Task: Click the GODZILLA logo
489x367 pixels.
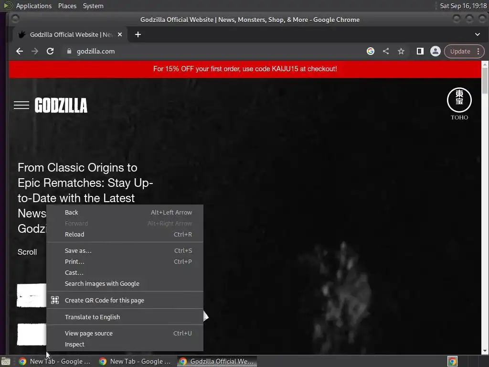Action: click(61, 105)
